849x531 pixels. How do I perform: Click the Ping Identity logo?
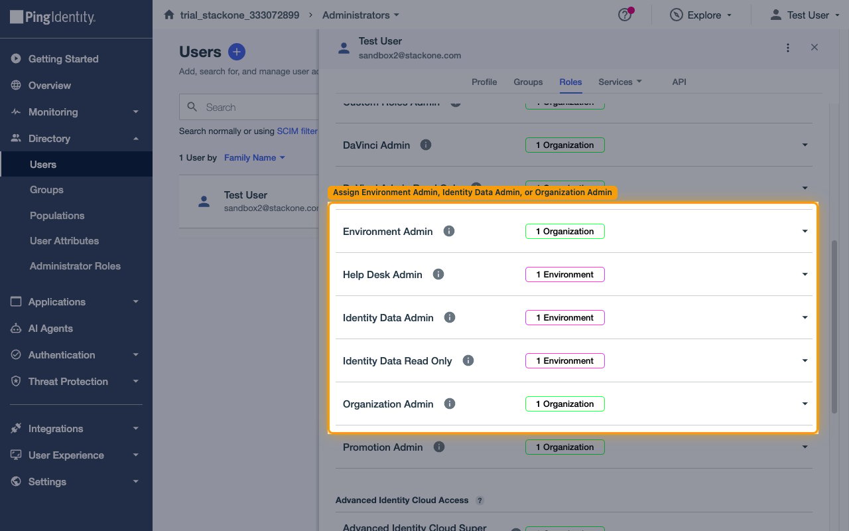pyautogui.click(x=53, y=17)
